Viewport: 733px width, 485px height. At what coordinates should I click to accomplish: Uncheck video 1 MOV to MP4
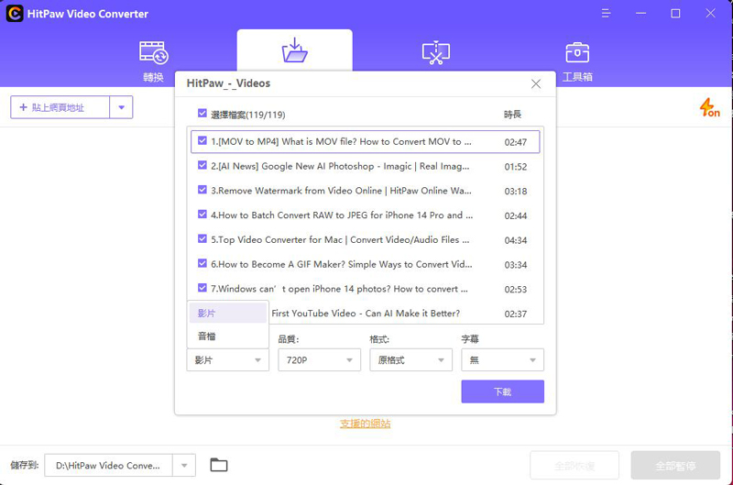(x=202, y=141)
